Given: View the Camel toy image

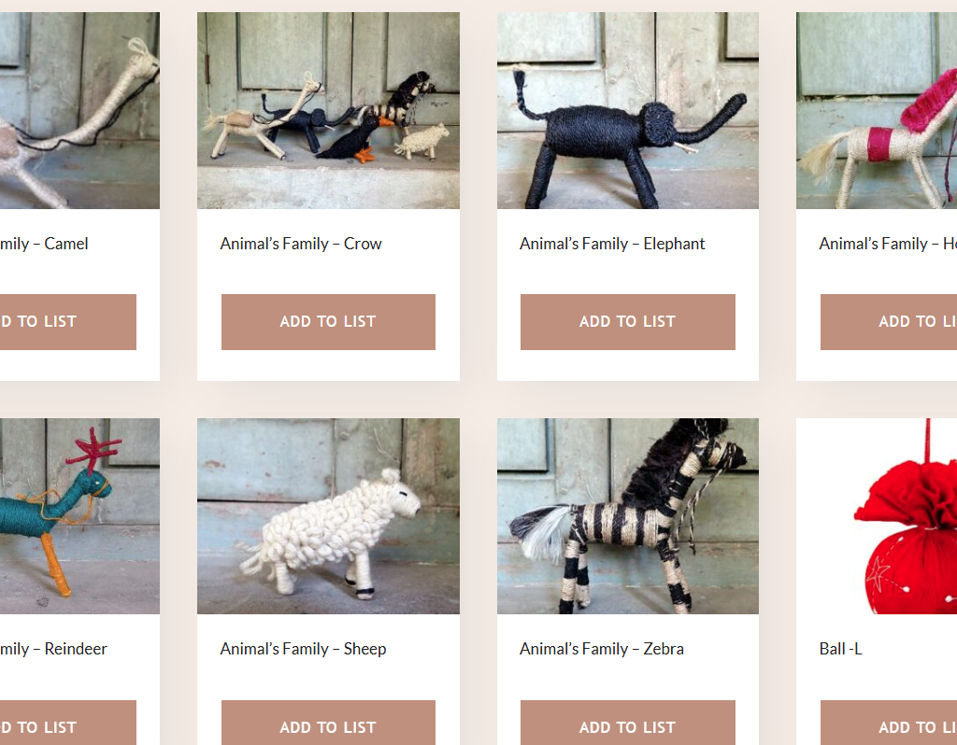Looking at the screenshot, I should tap(80, 110).
